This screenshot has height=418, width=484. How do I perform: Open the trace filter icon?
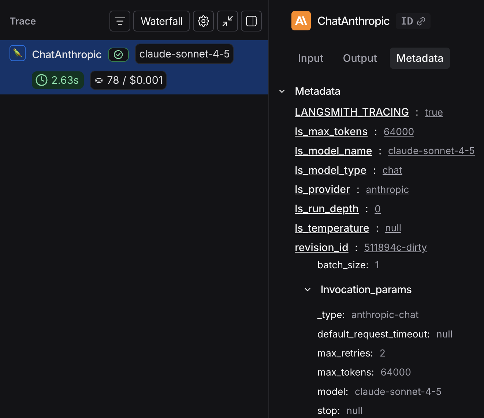click(120, 21)
